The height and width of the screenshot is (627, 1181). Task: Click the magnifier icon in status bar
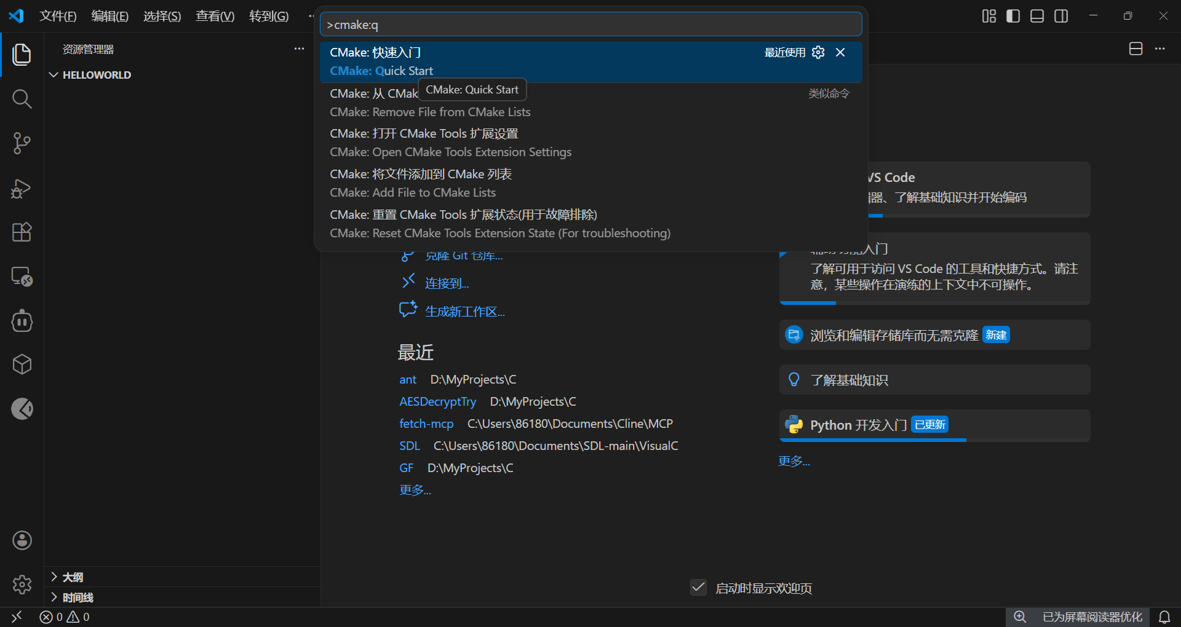1020,617
